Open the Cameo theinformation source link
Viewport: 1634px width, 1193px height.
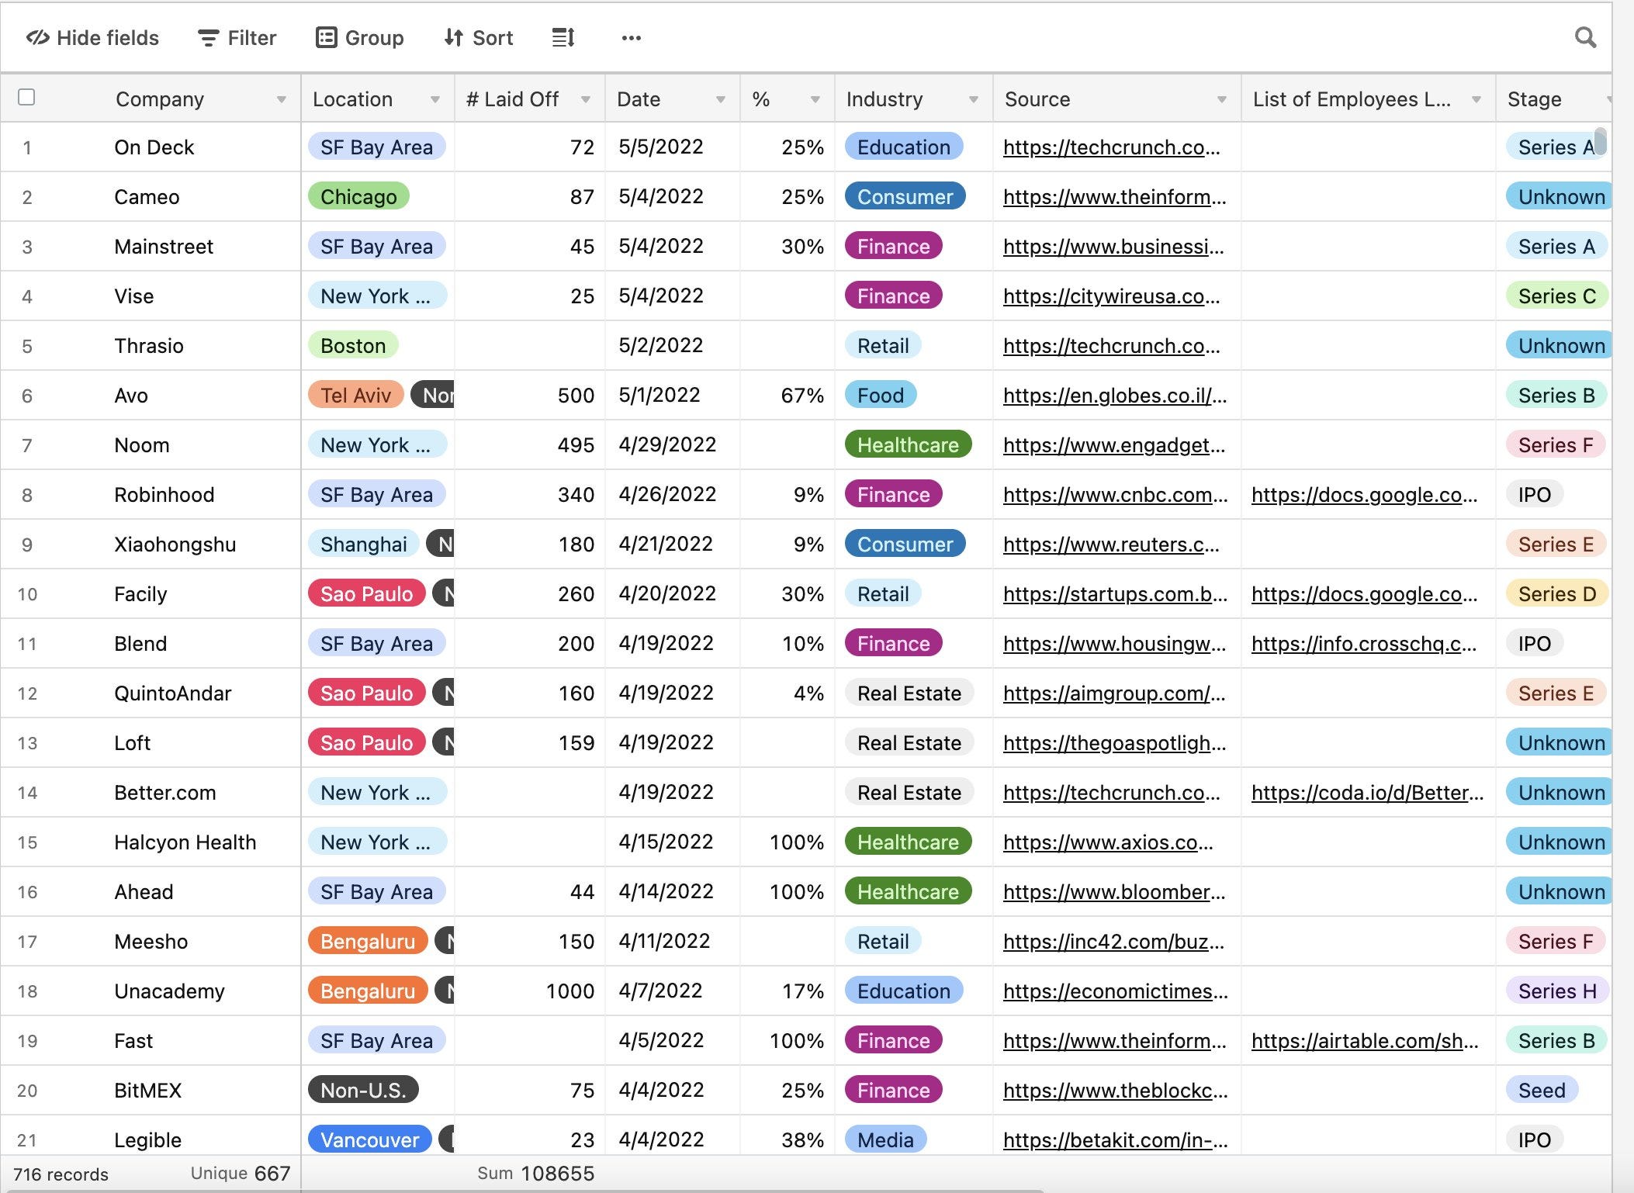point(1114,197)
